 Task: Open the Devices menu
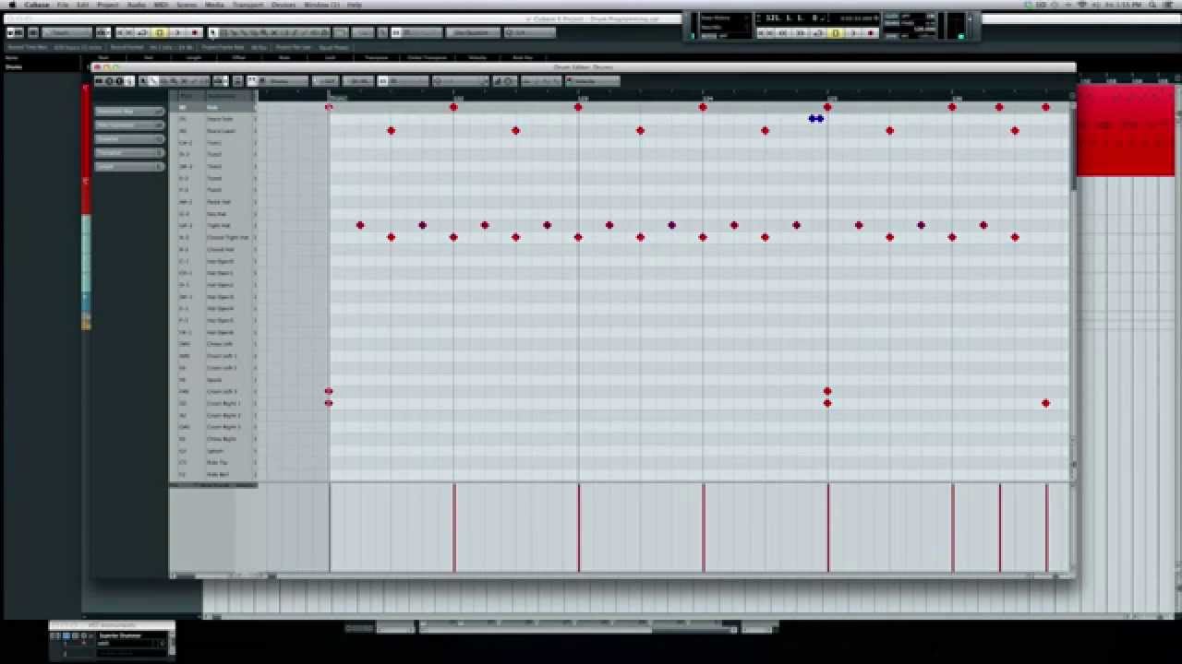point(283,5)
